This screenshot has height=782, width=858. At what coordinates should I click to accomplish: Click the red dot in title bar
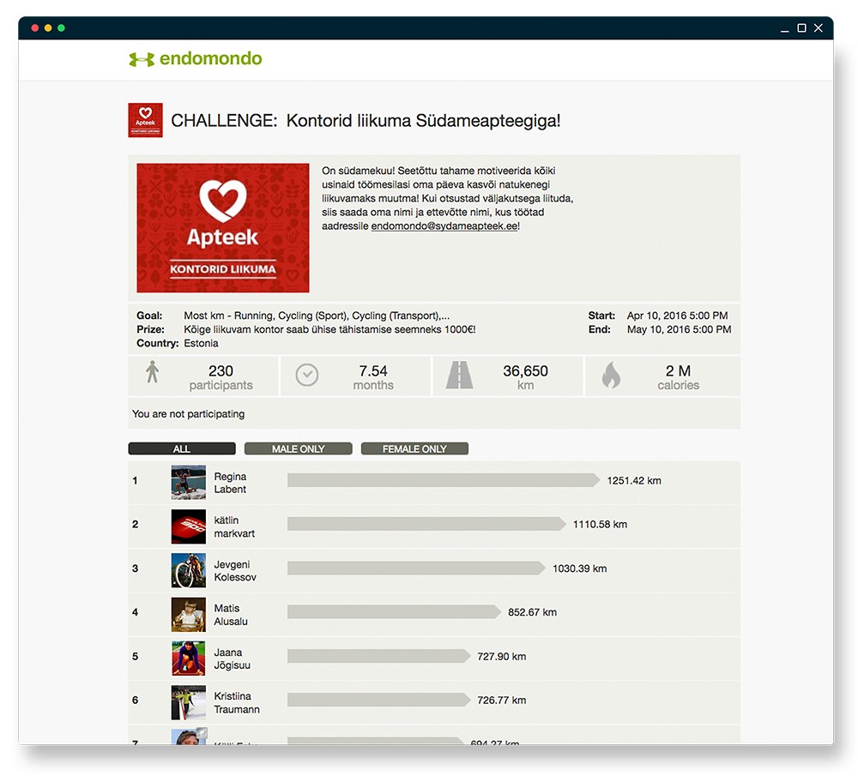coord(35,28)
